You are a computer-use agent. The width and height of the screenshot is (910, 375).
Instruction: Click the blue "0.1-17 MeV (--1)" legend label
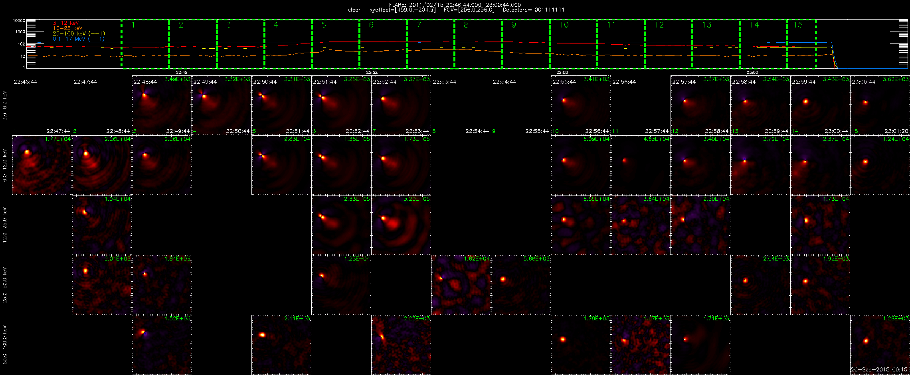pos(79,39)
